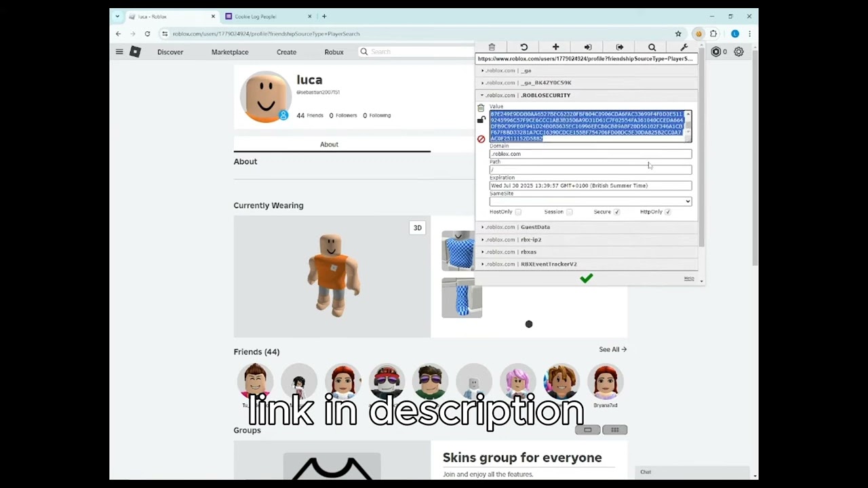The image size is (868, 488).
Task: Switch to the luca - Roblox tab
Action: coord(172,16)
